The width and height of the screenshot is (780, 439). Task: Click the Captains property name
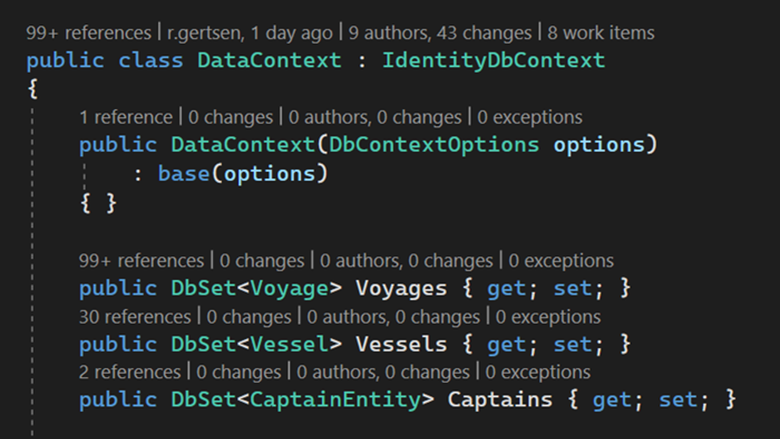[500, 400]
